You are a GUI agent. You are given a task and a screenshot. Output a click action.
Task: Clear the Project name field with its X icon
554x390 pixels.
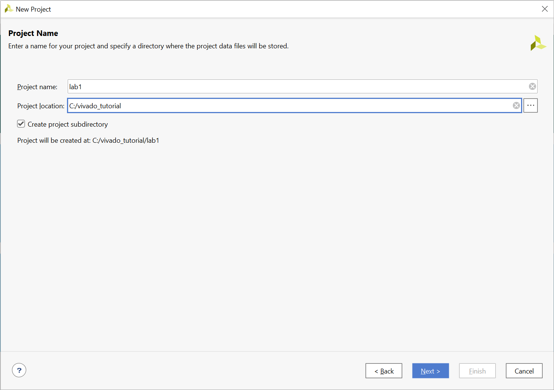(532, 87)
